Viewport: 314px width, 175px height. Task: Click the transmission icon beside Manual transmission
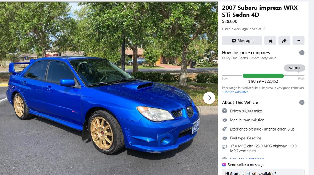pos(225,120)
